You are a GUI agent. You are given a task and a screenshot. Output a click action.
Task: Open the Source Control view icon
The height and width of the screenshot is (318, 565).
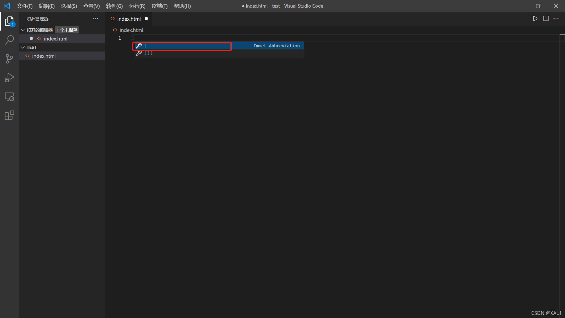coord(9,59)
